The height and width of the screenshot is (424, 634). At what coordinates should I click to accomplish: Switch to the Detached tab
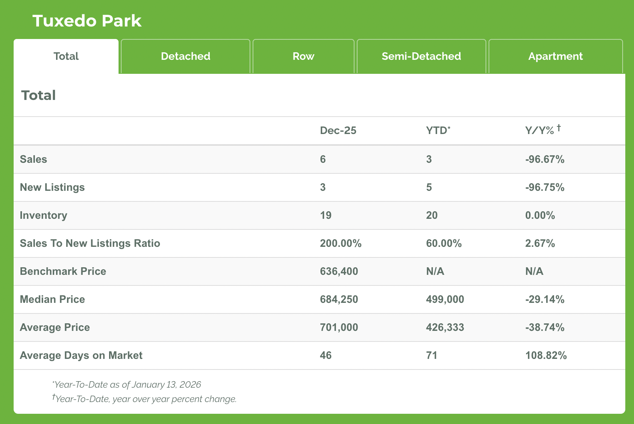(185, 56)
